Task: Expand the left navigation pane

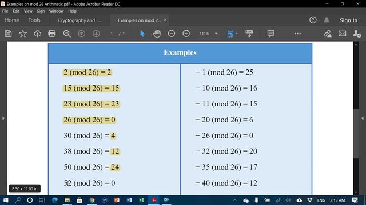Action: (3, 118)
